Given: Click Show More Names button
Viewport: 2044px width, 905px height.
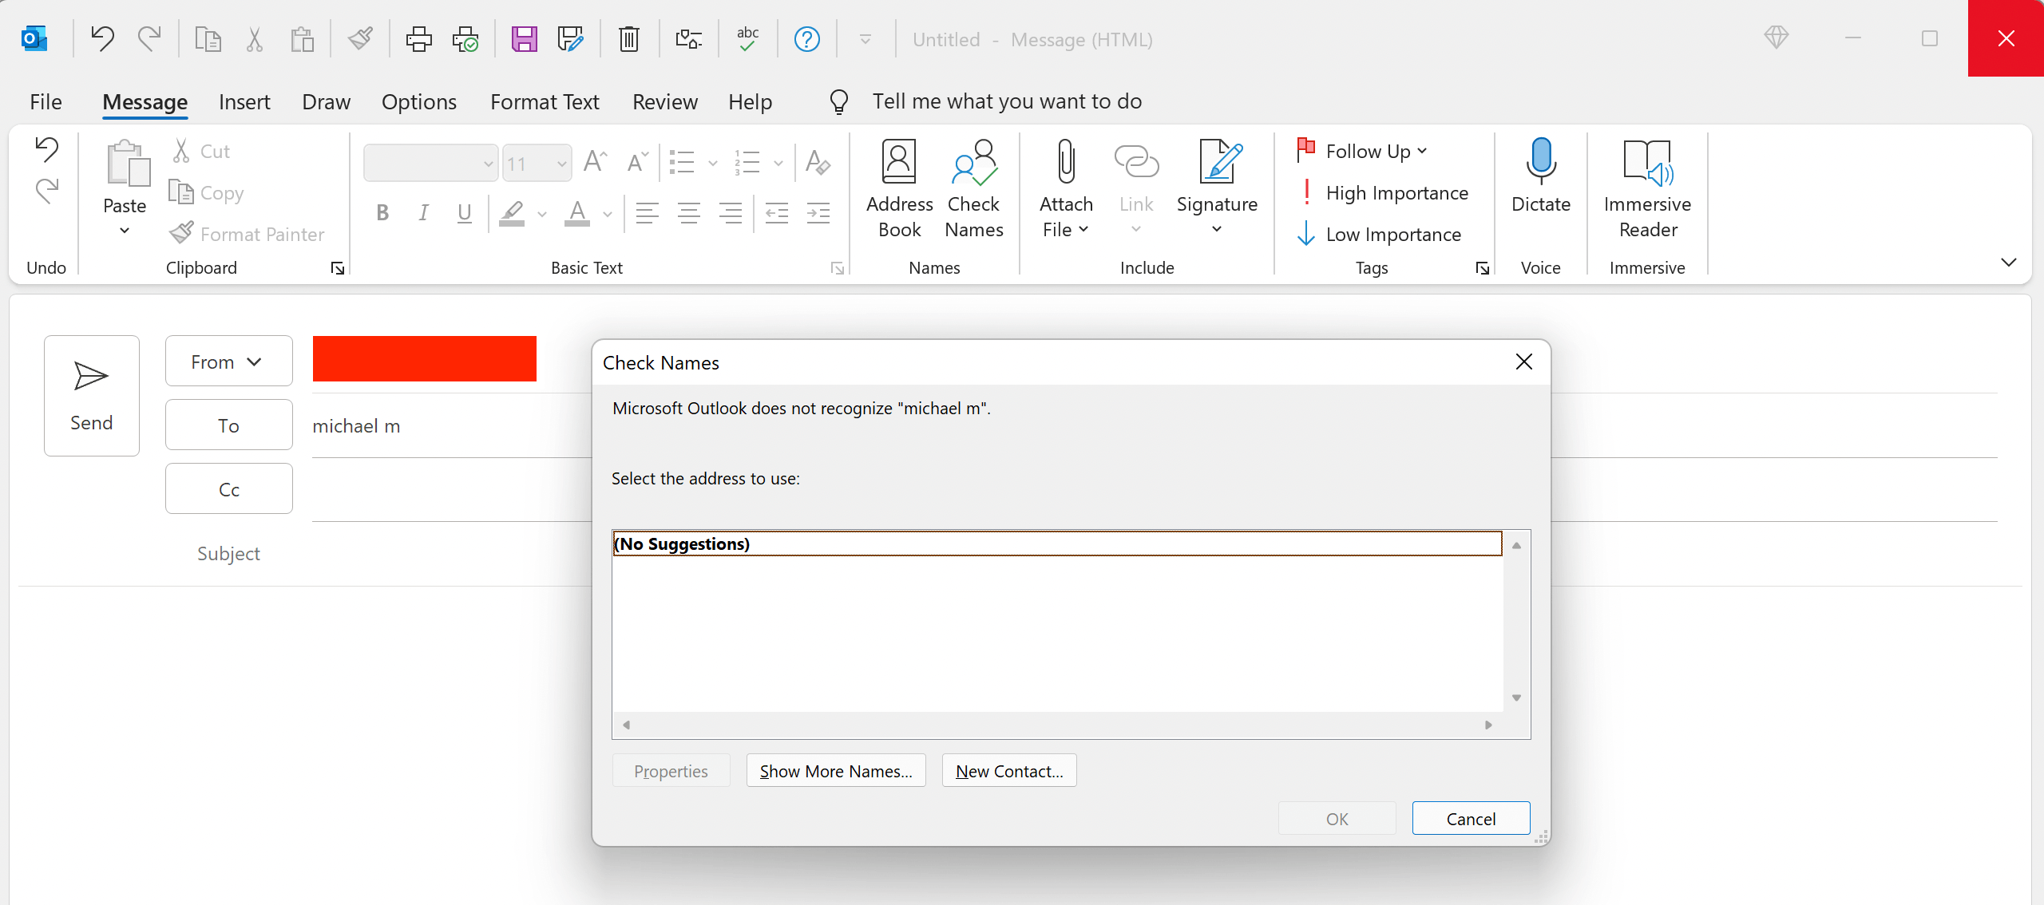Looking at the screenshot, I should (x=835, y=771).
